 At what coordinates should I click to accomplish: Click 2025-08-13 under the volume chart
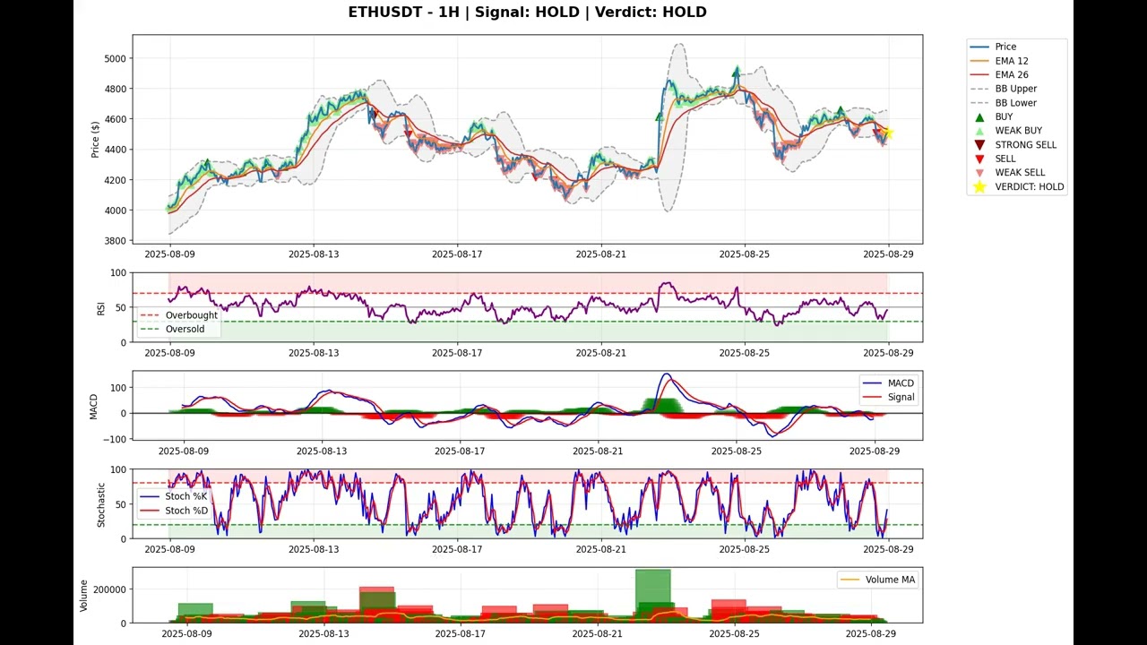323,633
